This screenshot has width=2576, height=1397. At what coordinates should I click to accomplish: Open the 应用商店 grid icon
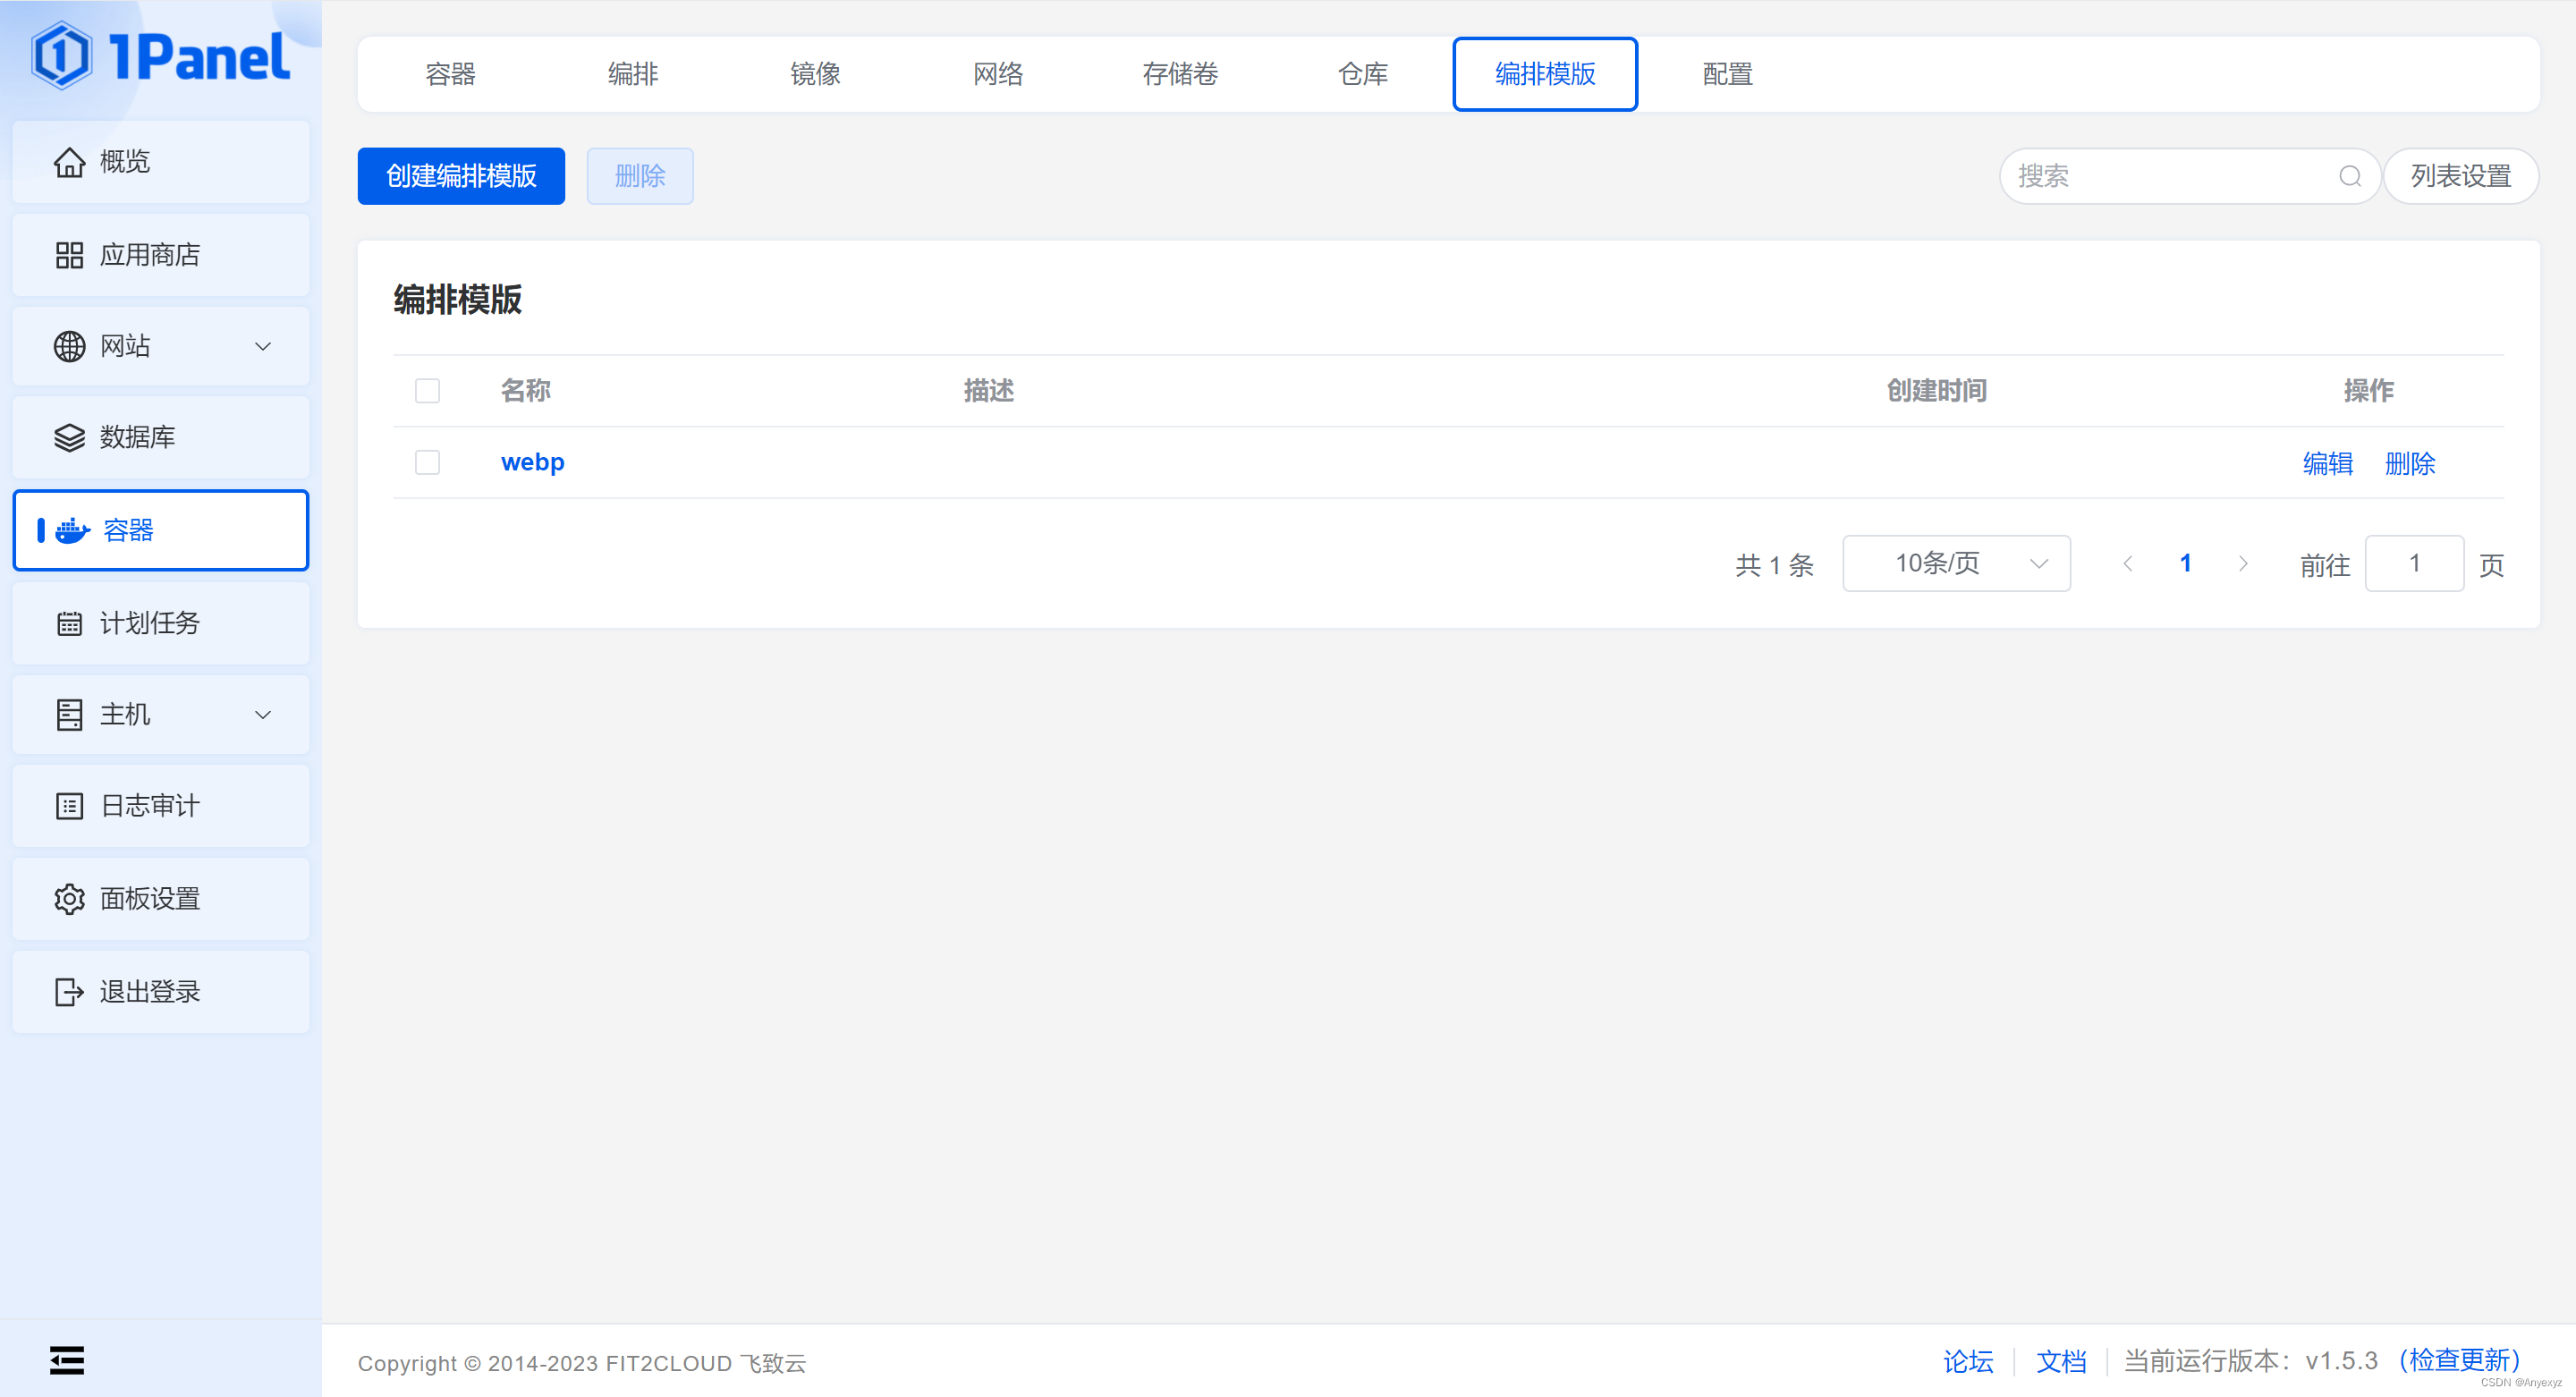69,255
